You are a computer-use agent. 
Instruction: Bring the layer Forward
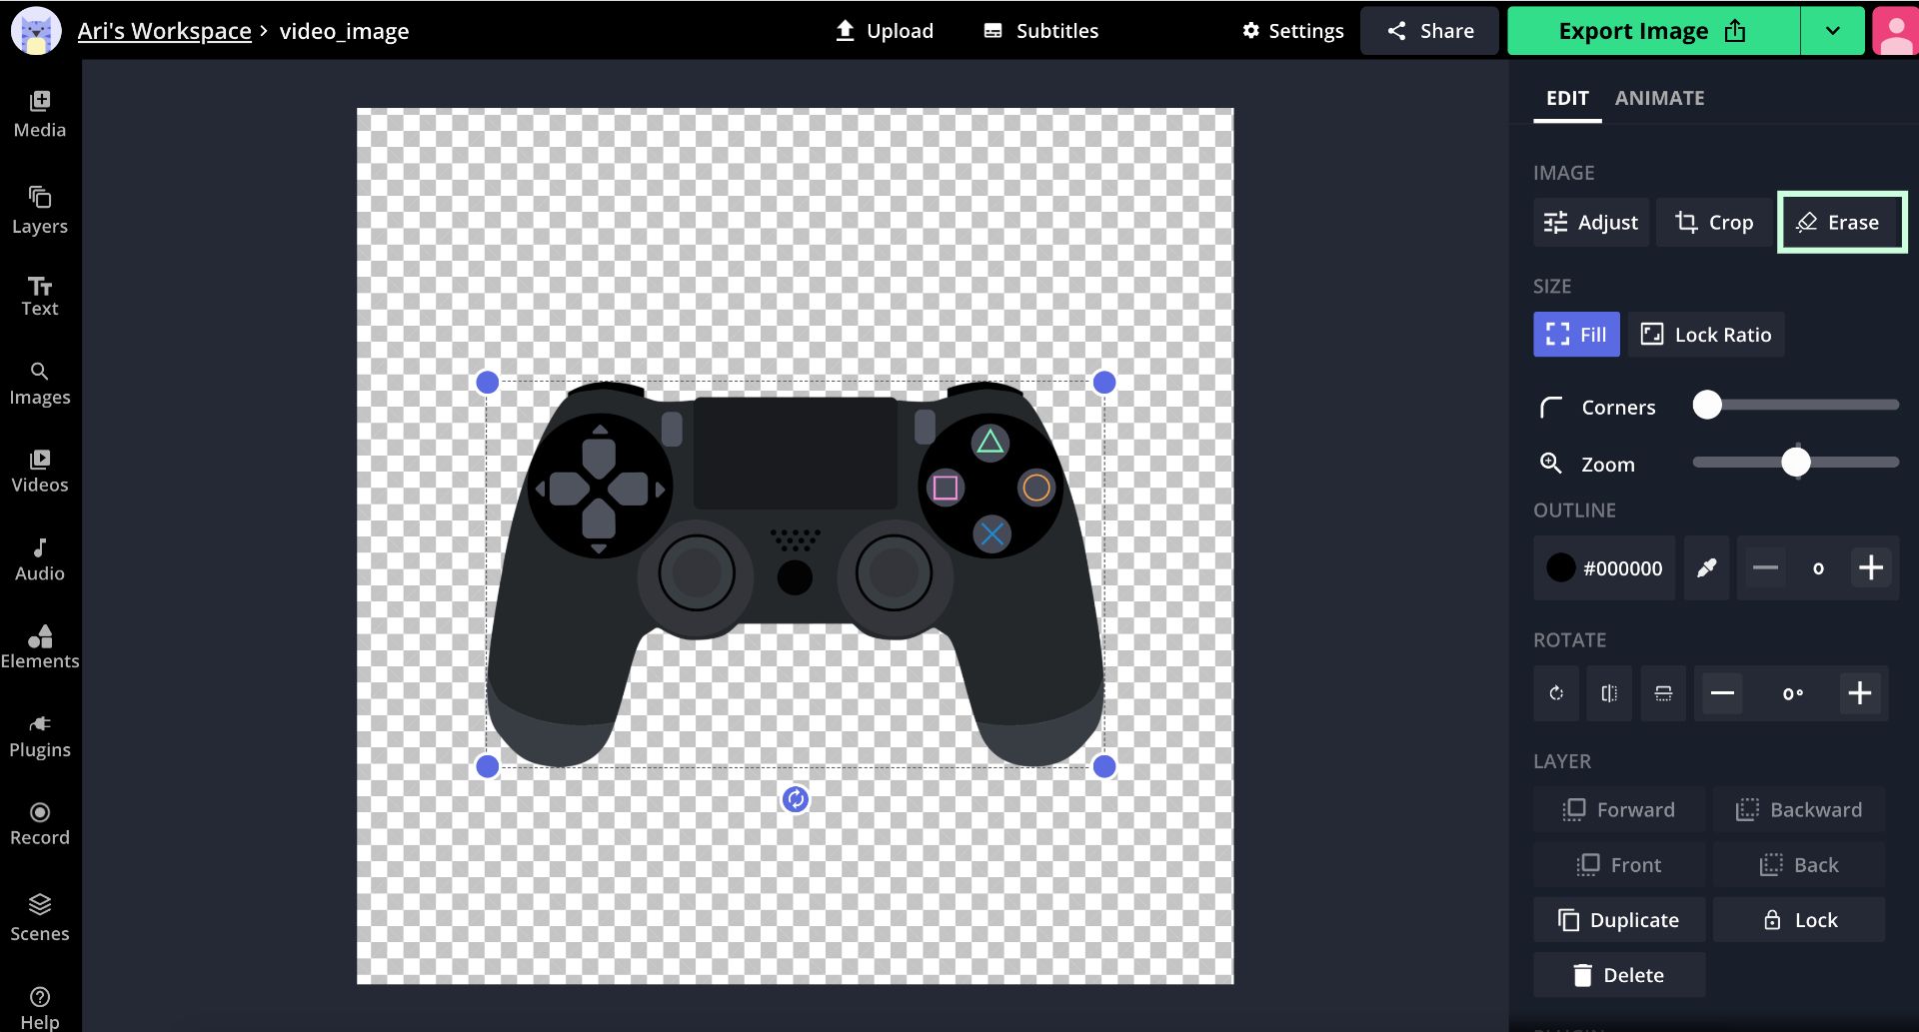point(1619,809)
